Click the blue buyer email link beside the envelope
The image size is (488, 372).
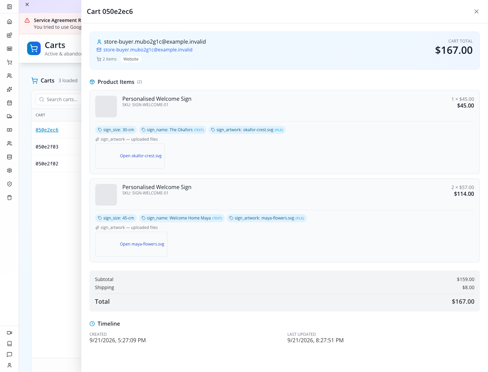tap(148, 50)
